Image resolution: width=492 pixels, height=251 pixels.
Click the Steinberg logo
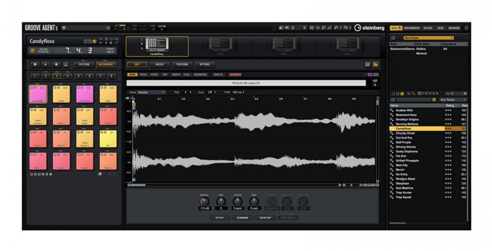coord(369,28)
